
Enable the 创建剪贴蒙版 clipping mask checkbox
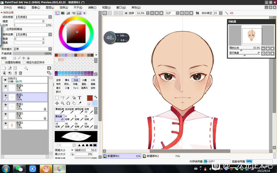(3, 62)
